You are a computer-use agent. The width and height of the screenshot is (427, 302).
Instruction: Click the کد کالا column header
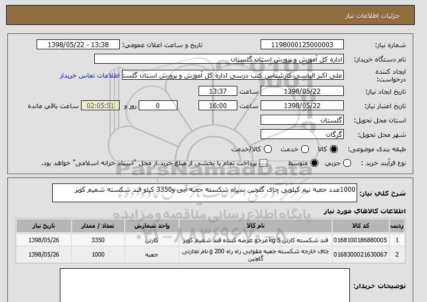point(360,226)
